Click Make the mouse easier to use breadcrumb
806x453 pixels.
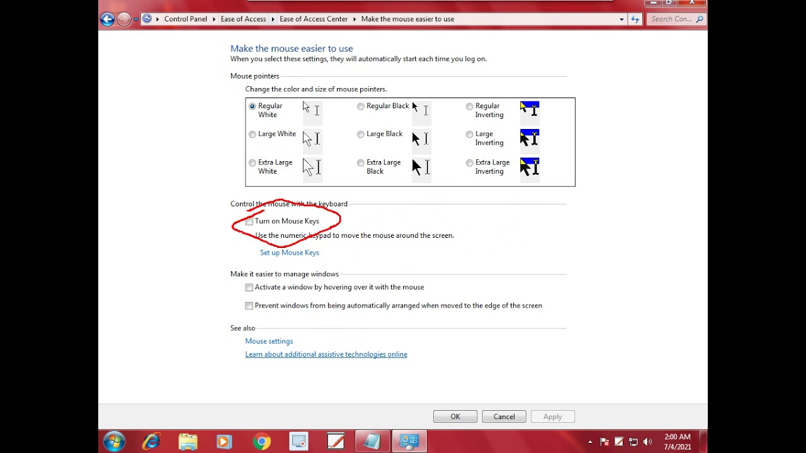tap(407, 20)
